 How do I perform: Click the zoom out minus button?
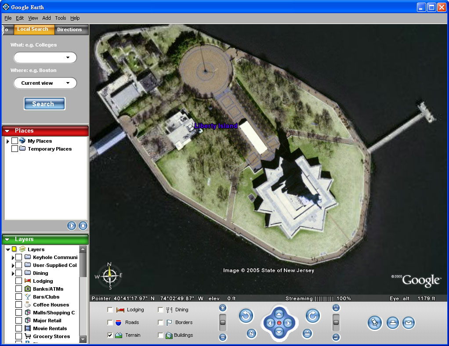tap(223, 337)
